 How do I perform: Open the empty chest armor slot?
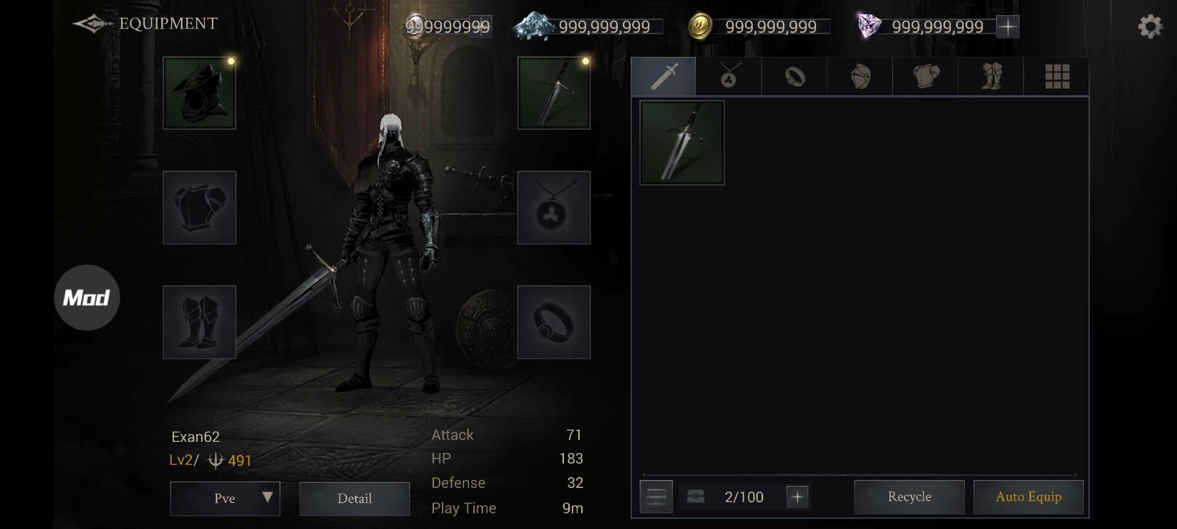point(199,208)
